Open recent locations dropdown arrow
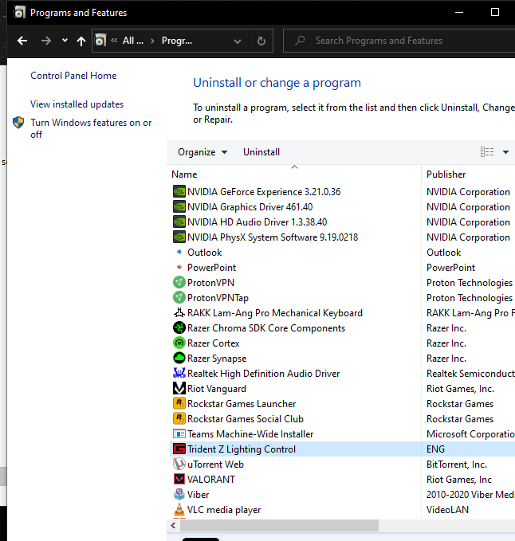The width and height of the screenshot is (515, 541). click(65, 41)
